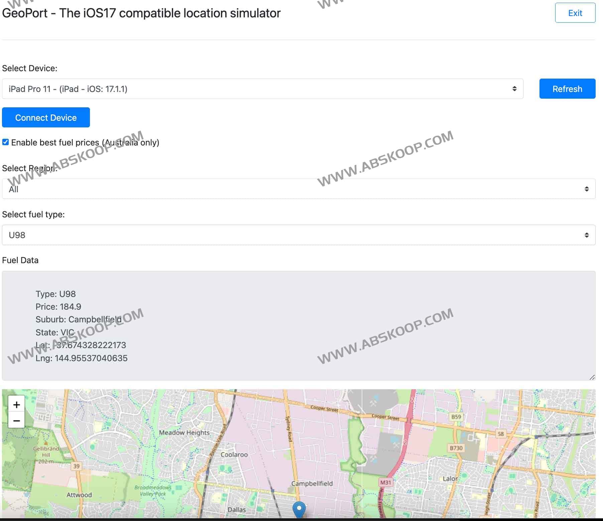The height and width of the screenshot is (521, 603).
Task: Open the Select Device dropdown
Action: tap(261, 89)
